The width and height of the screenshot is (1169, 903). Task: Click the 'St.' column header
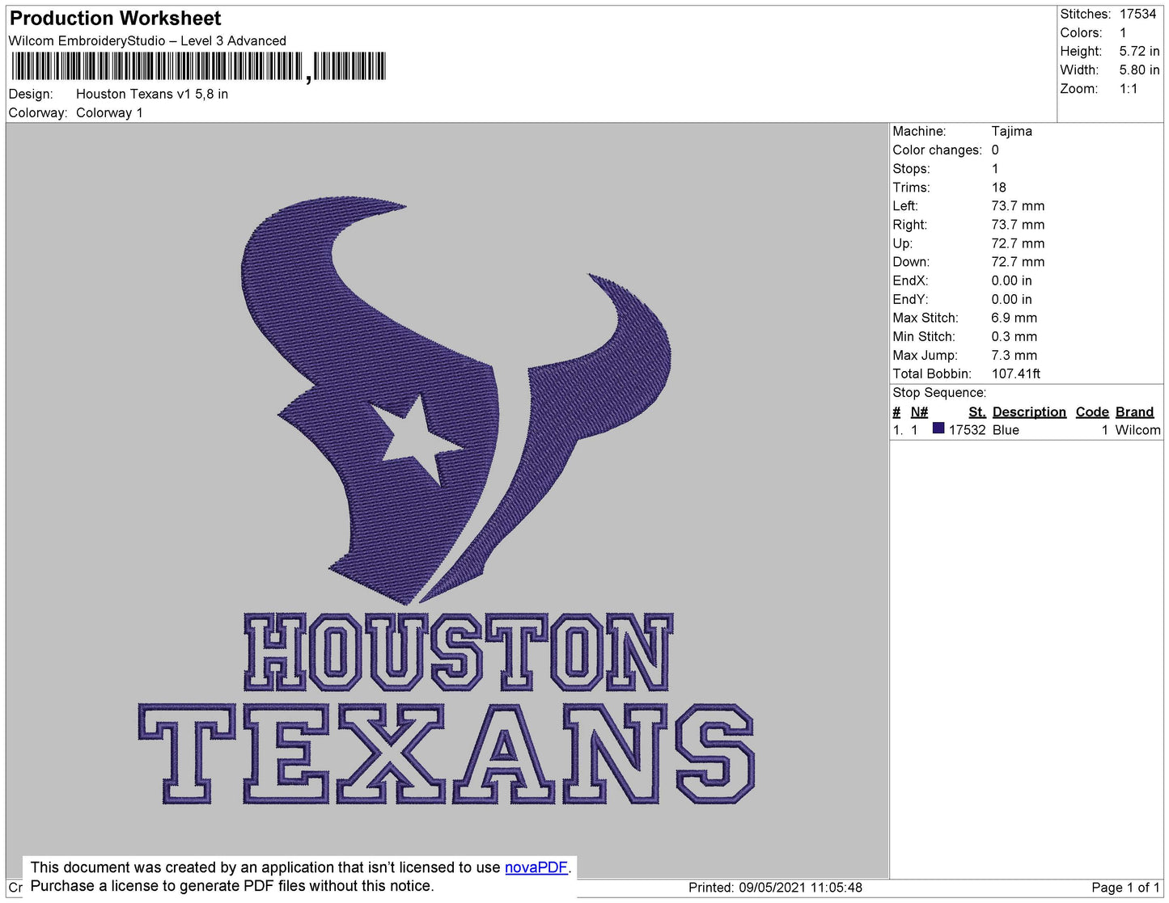977,411
